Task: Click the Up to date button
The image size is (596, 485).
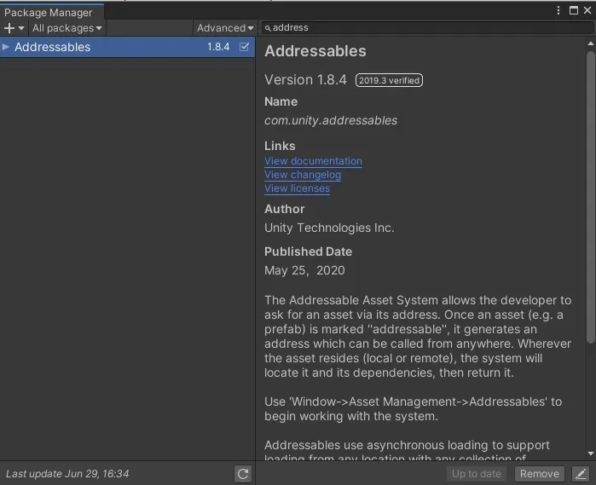Action: (477, 474)
